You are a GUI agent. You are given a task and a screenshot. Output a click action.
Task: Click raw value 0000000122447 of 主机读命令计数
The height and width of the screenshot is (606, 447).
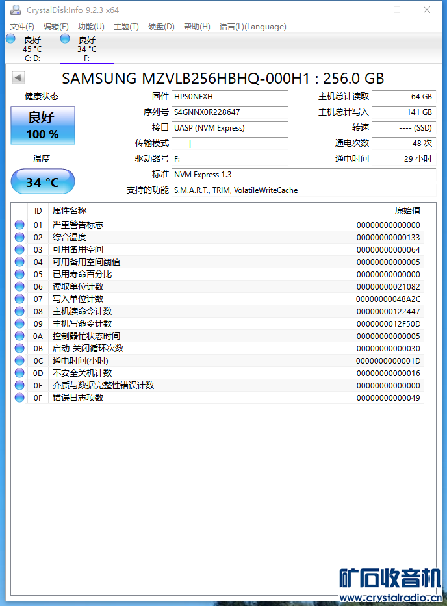coord(389,312)
